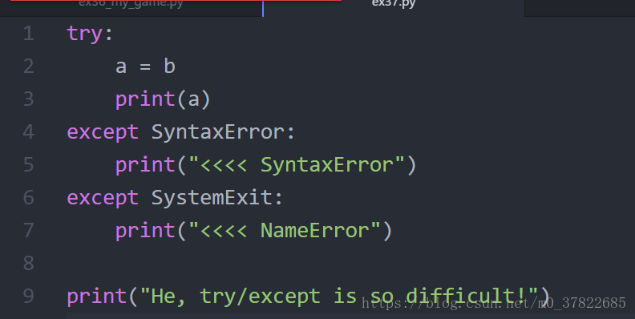Click 'print' keyword on line 9
Screen dimensions: 635x319
pyautogui.click(x=96, y=297)
